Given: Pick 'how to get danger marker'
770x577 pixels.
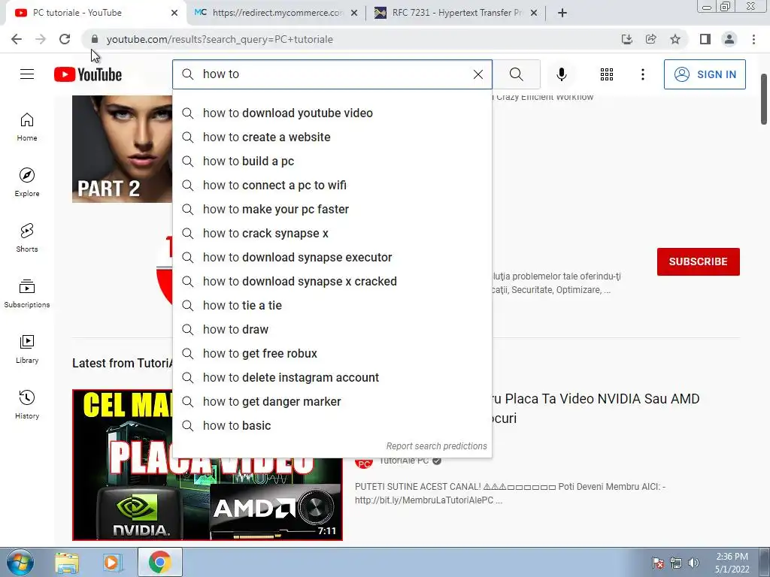Looking at the screenshot, I should [x=332, y=401].
